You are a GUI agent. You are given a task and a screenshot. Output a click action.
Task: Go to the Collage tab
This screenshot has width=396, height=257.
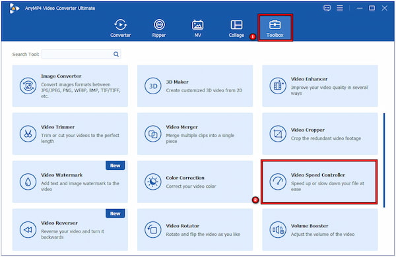point(236,28)
